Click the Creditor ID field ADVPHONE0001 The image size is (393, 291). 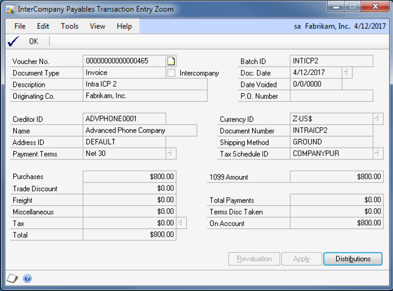[x=125, y=119]
